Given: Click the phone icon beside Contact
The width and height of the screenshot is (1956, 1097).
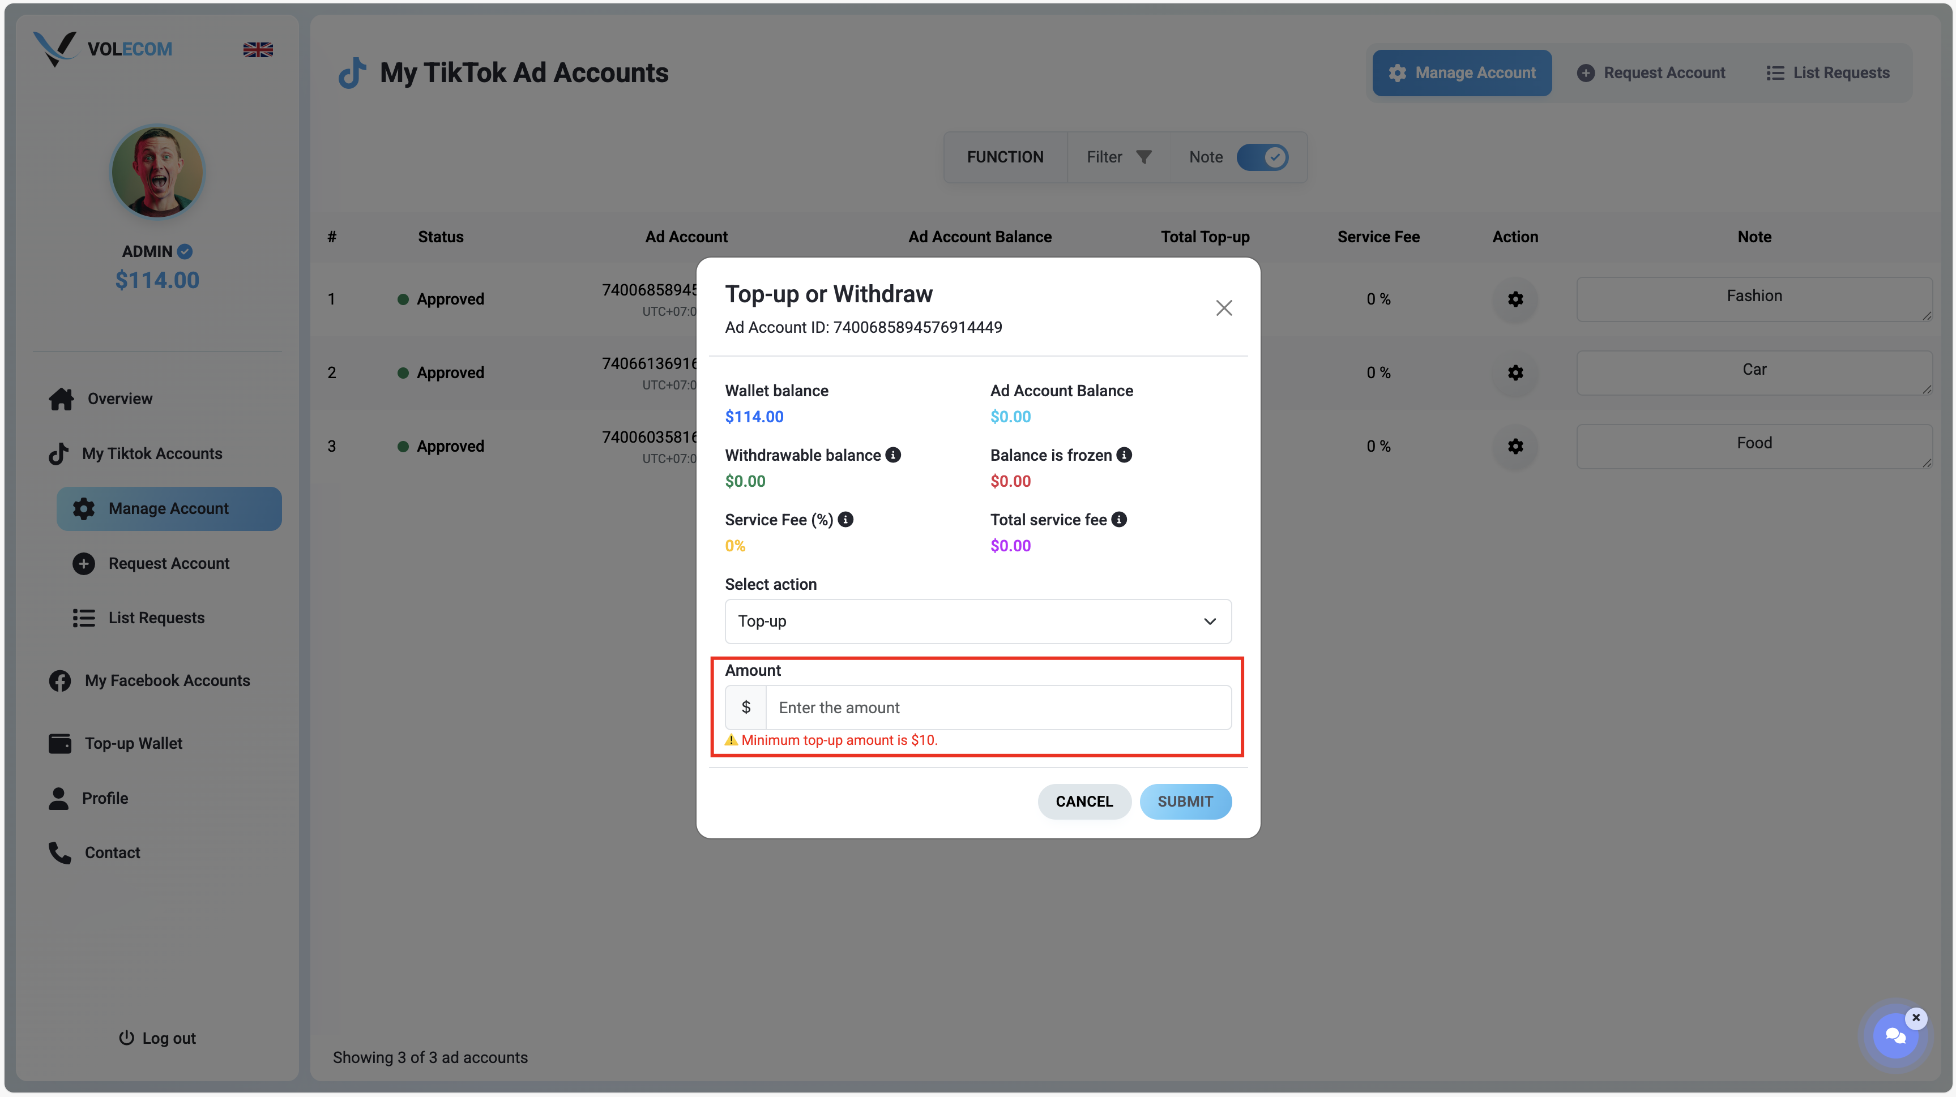Looking at the screenshot, I should click(60, 852).
